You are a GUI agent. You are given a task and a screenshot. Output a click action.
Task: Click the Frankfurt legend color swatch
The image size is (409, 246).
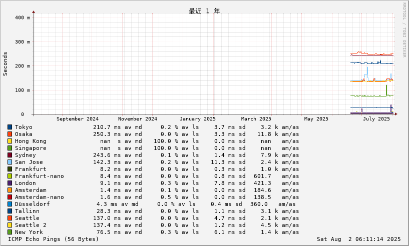[10, 169]
